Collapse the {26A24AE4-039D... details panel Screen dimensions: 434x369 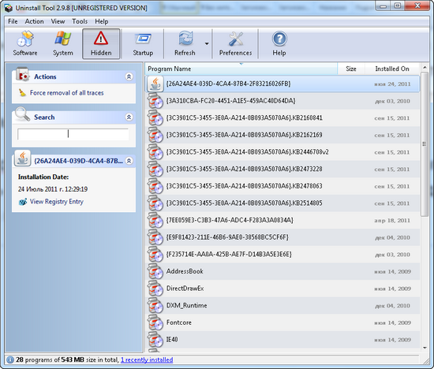click(129, 161)
